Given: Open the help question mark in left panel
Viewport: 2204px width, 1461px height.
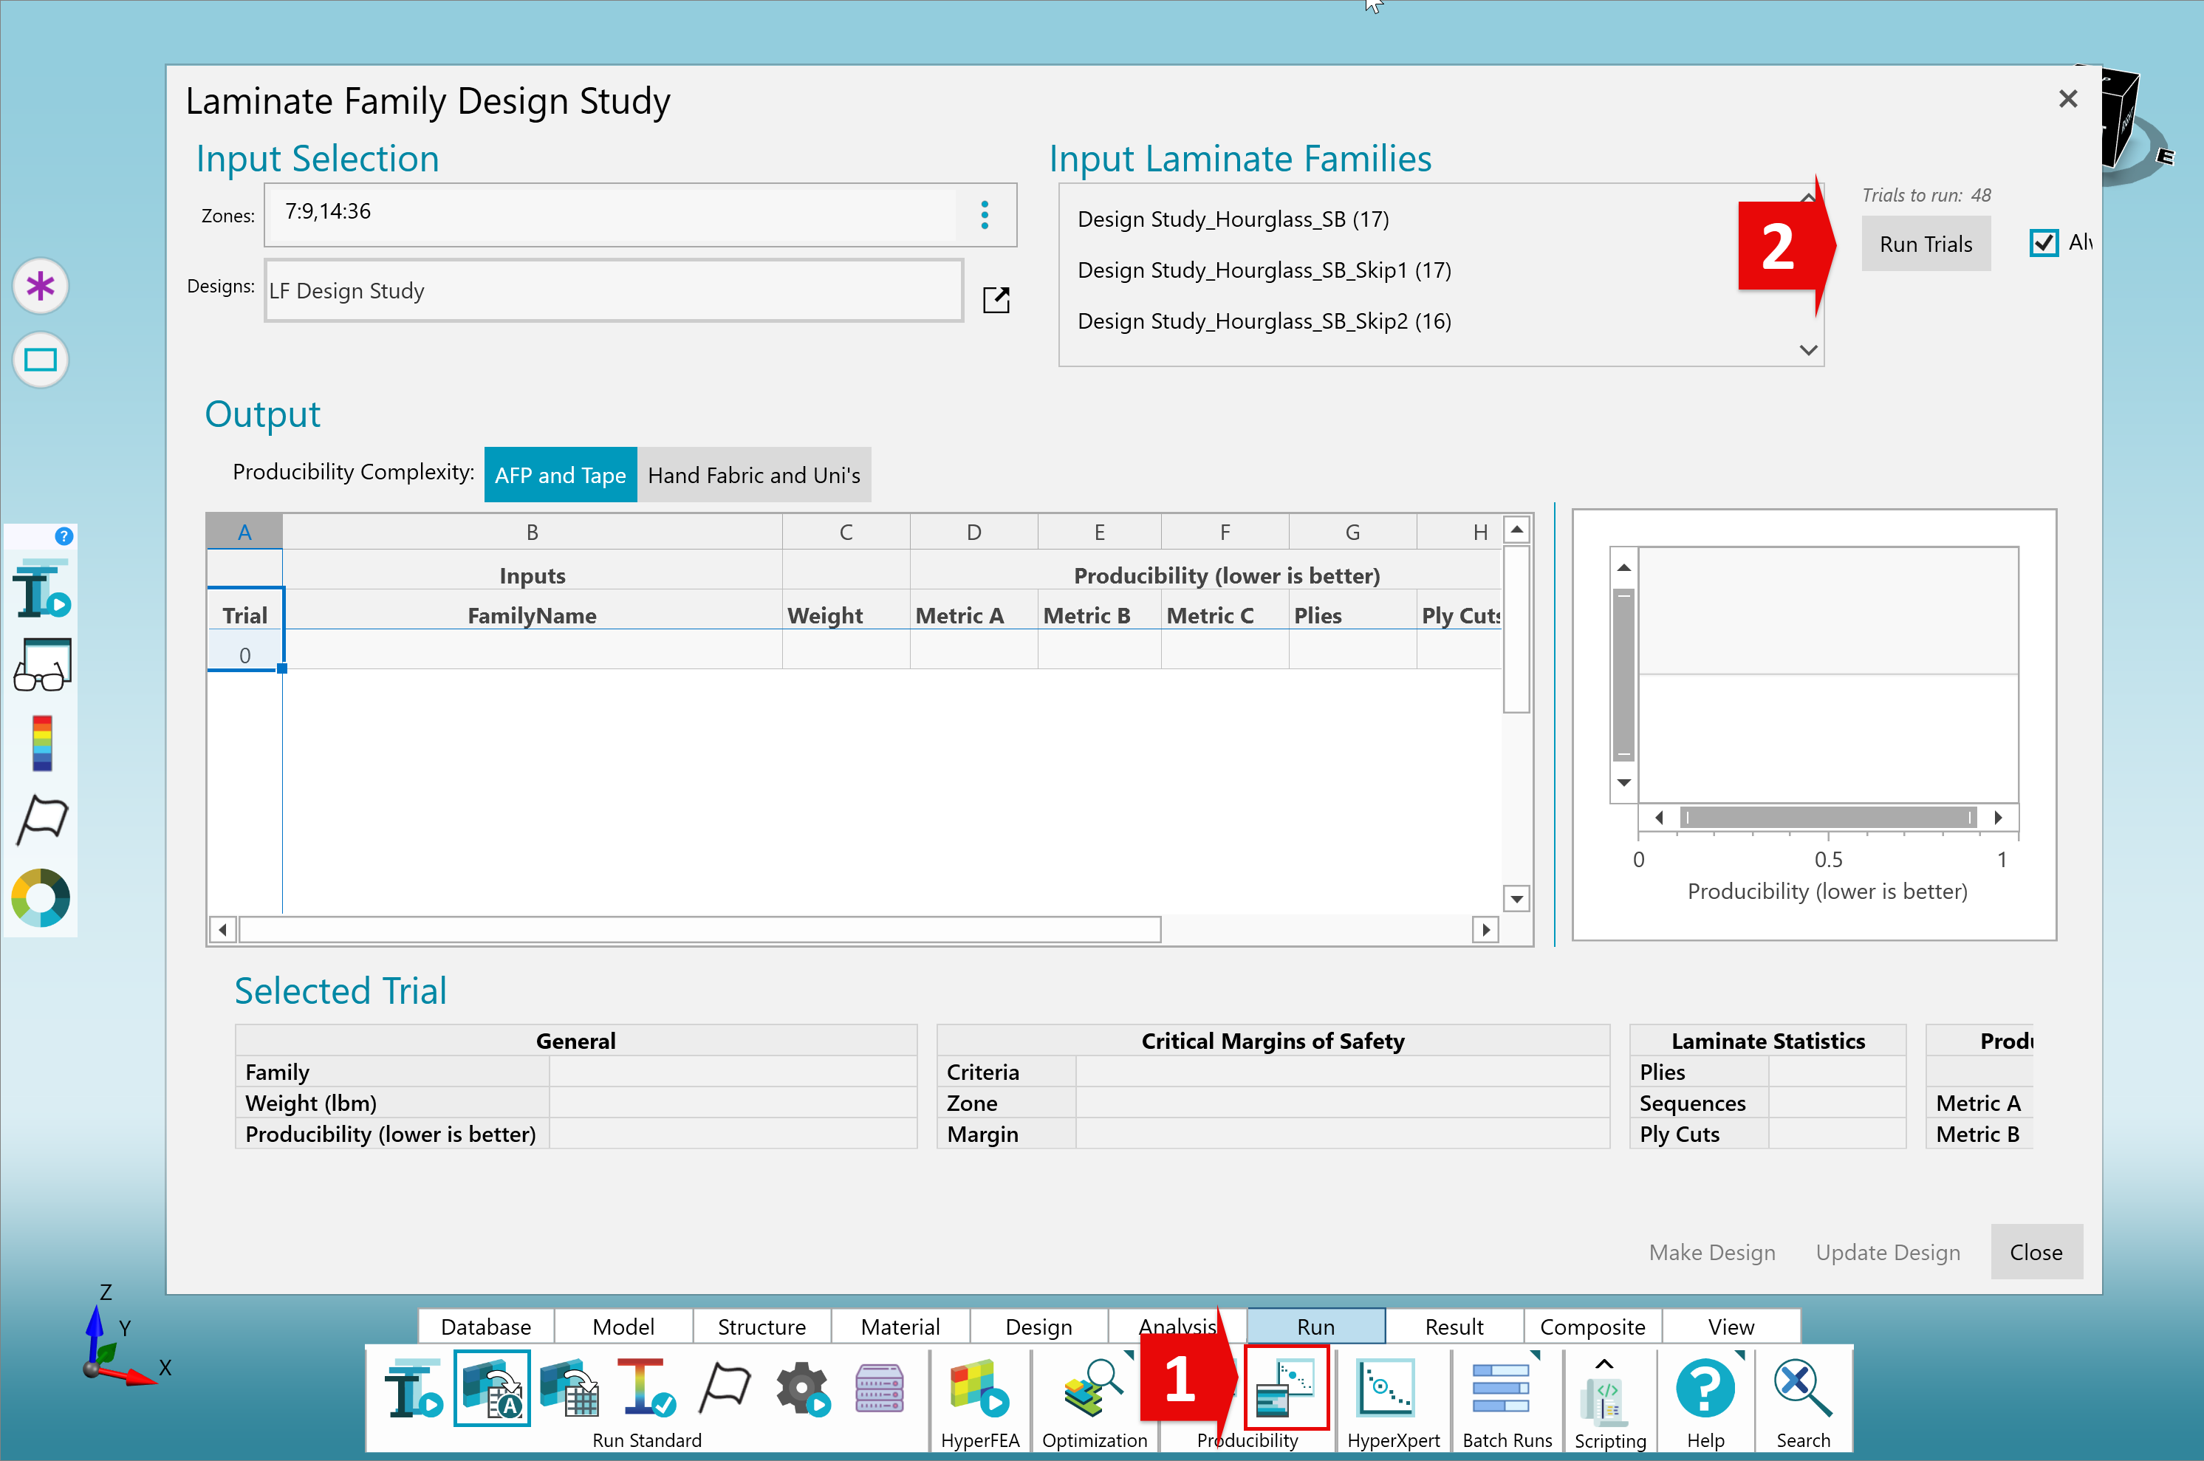Looking at the screenshot, I should point(64,536).
